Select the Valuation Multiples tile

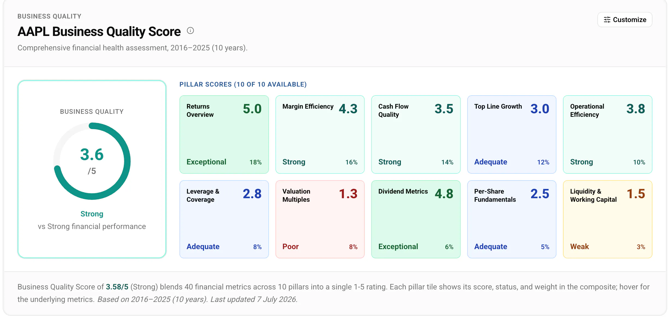(320, 219)
